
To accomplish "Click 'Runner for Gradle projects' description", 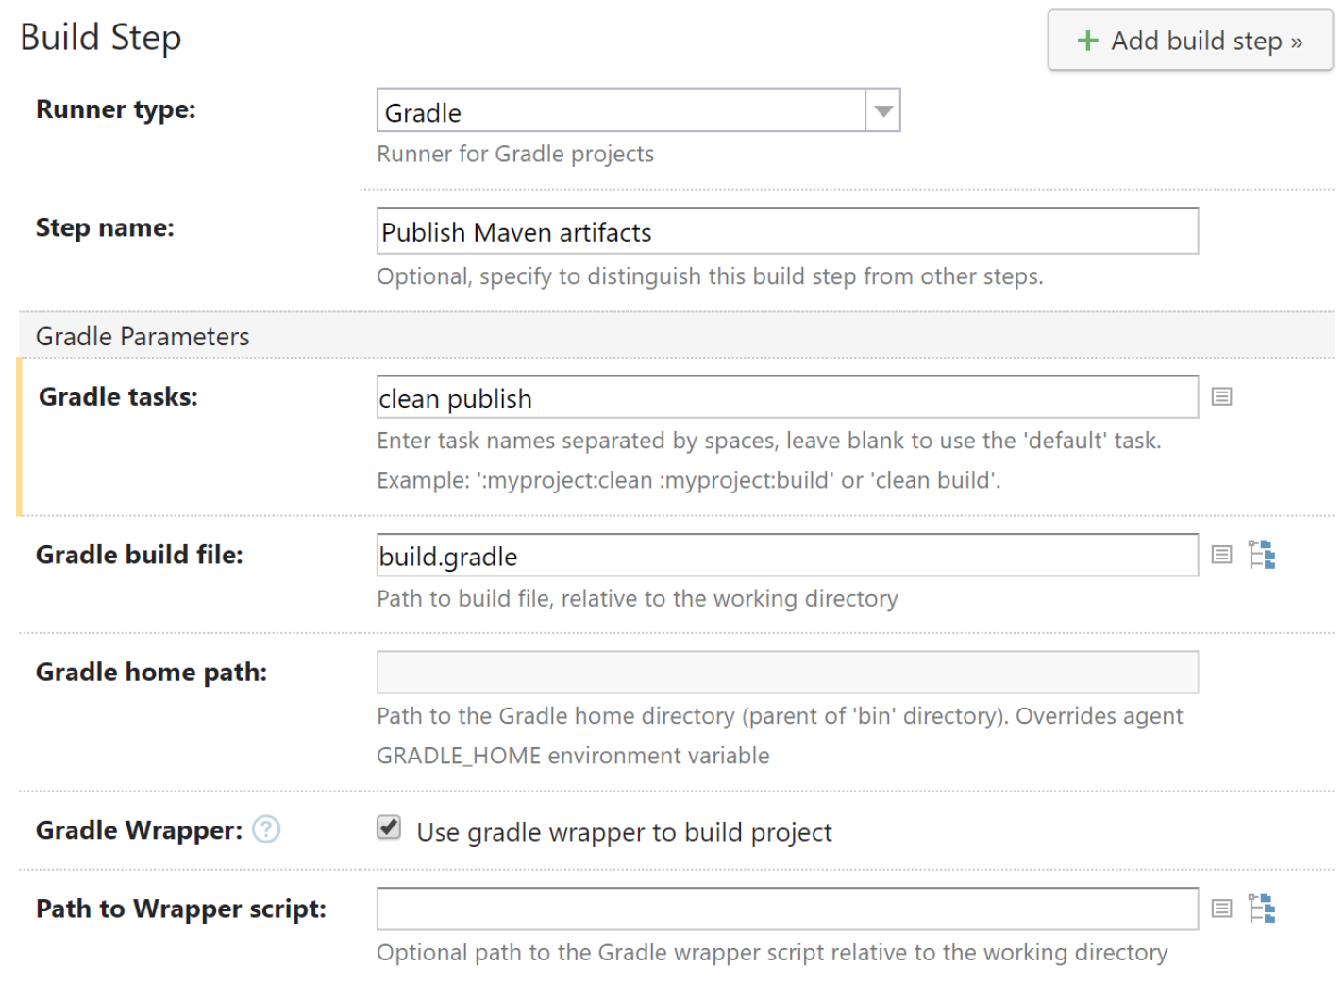I will [x=515, y=154].
